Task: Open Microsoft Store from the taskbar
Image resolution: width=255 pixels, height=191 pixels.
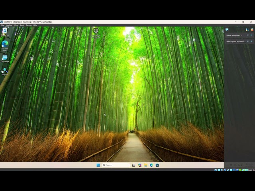Action: click(157, 165)
